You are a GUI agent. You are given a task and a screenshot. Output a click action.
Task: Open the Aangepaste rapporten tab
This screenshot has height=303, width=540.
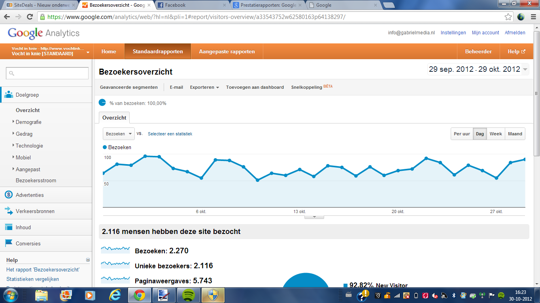click(x=227, y=51)
